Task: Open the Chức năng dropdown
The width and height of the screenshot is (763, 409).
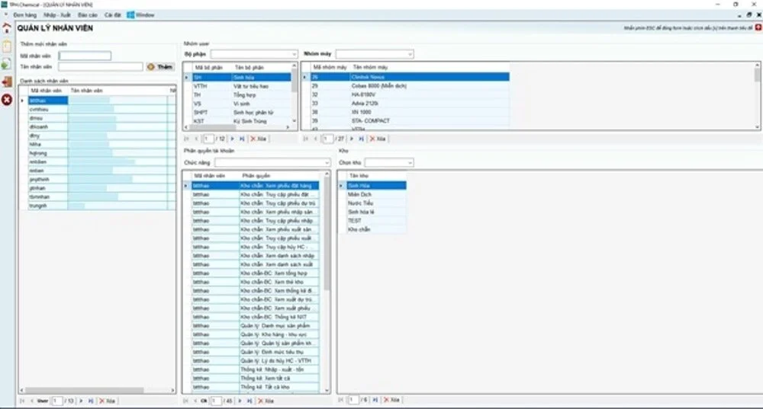Action: (x=327, y=162)
